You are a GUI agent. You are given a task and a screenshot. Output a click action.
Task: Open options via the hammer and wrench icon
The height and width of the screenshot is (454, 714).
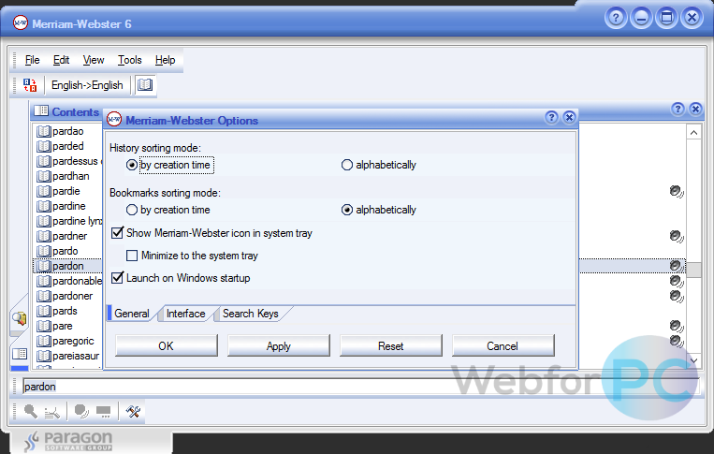click(x=133, y=412)
